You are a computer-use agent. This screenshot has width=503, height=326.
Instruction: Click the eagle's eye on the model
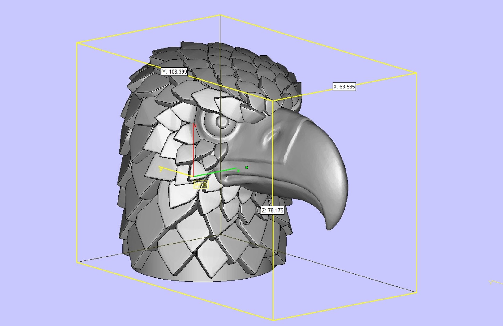pyautogui.click(x=222, y=123)
